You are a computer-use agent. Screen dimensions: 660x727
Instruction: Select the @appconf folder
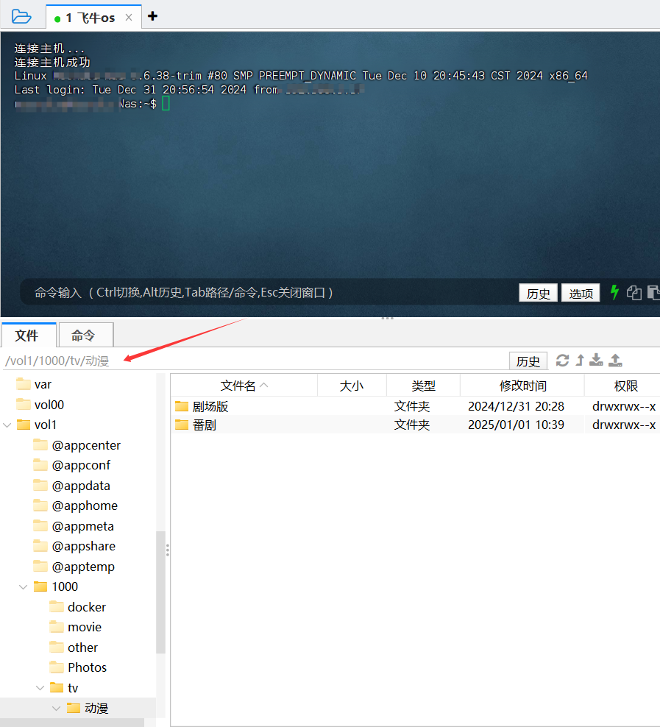(x=72, y=465)
